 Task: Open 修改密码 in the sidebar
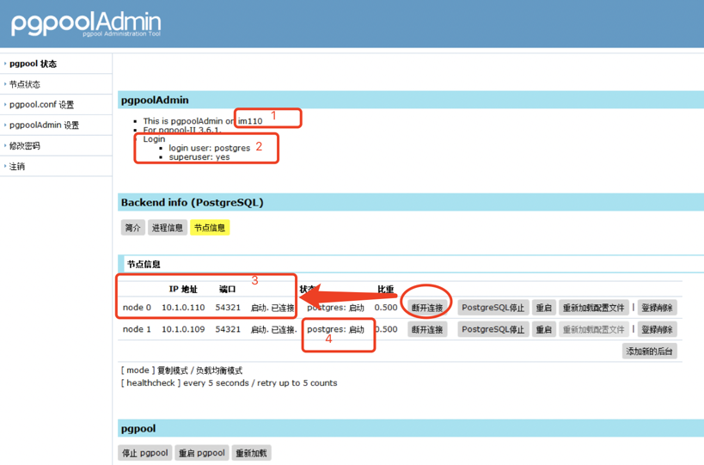coord(25,146)
